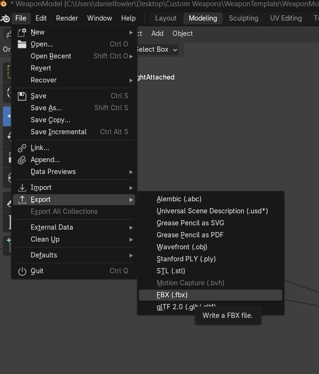This screenshot has width=319, height=374.
Task: Click the Append paperclip icon
Action: tap(22, 160)
